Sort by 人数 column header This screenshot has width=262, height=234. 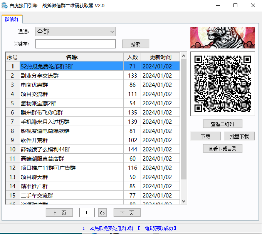point(133,57)
